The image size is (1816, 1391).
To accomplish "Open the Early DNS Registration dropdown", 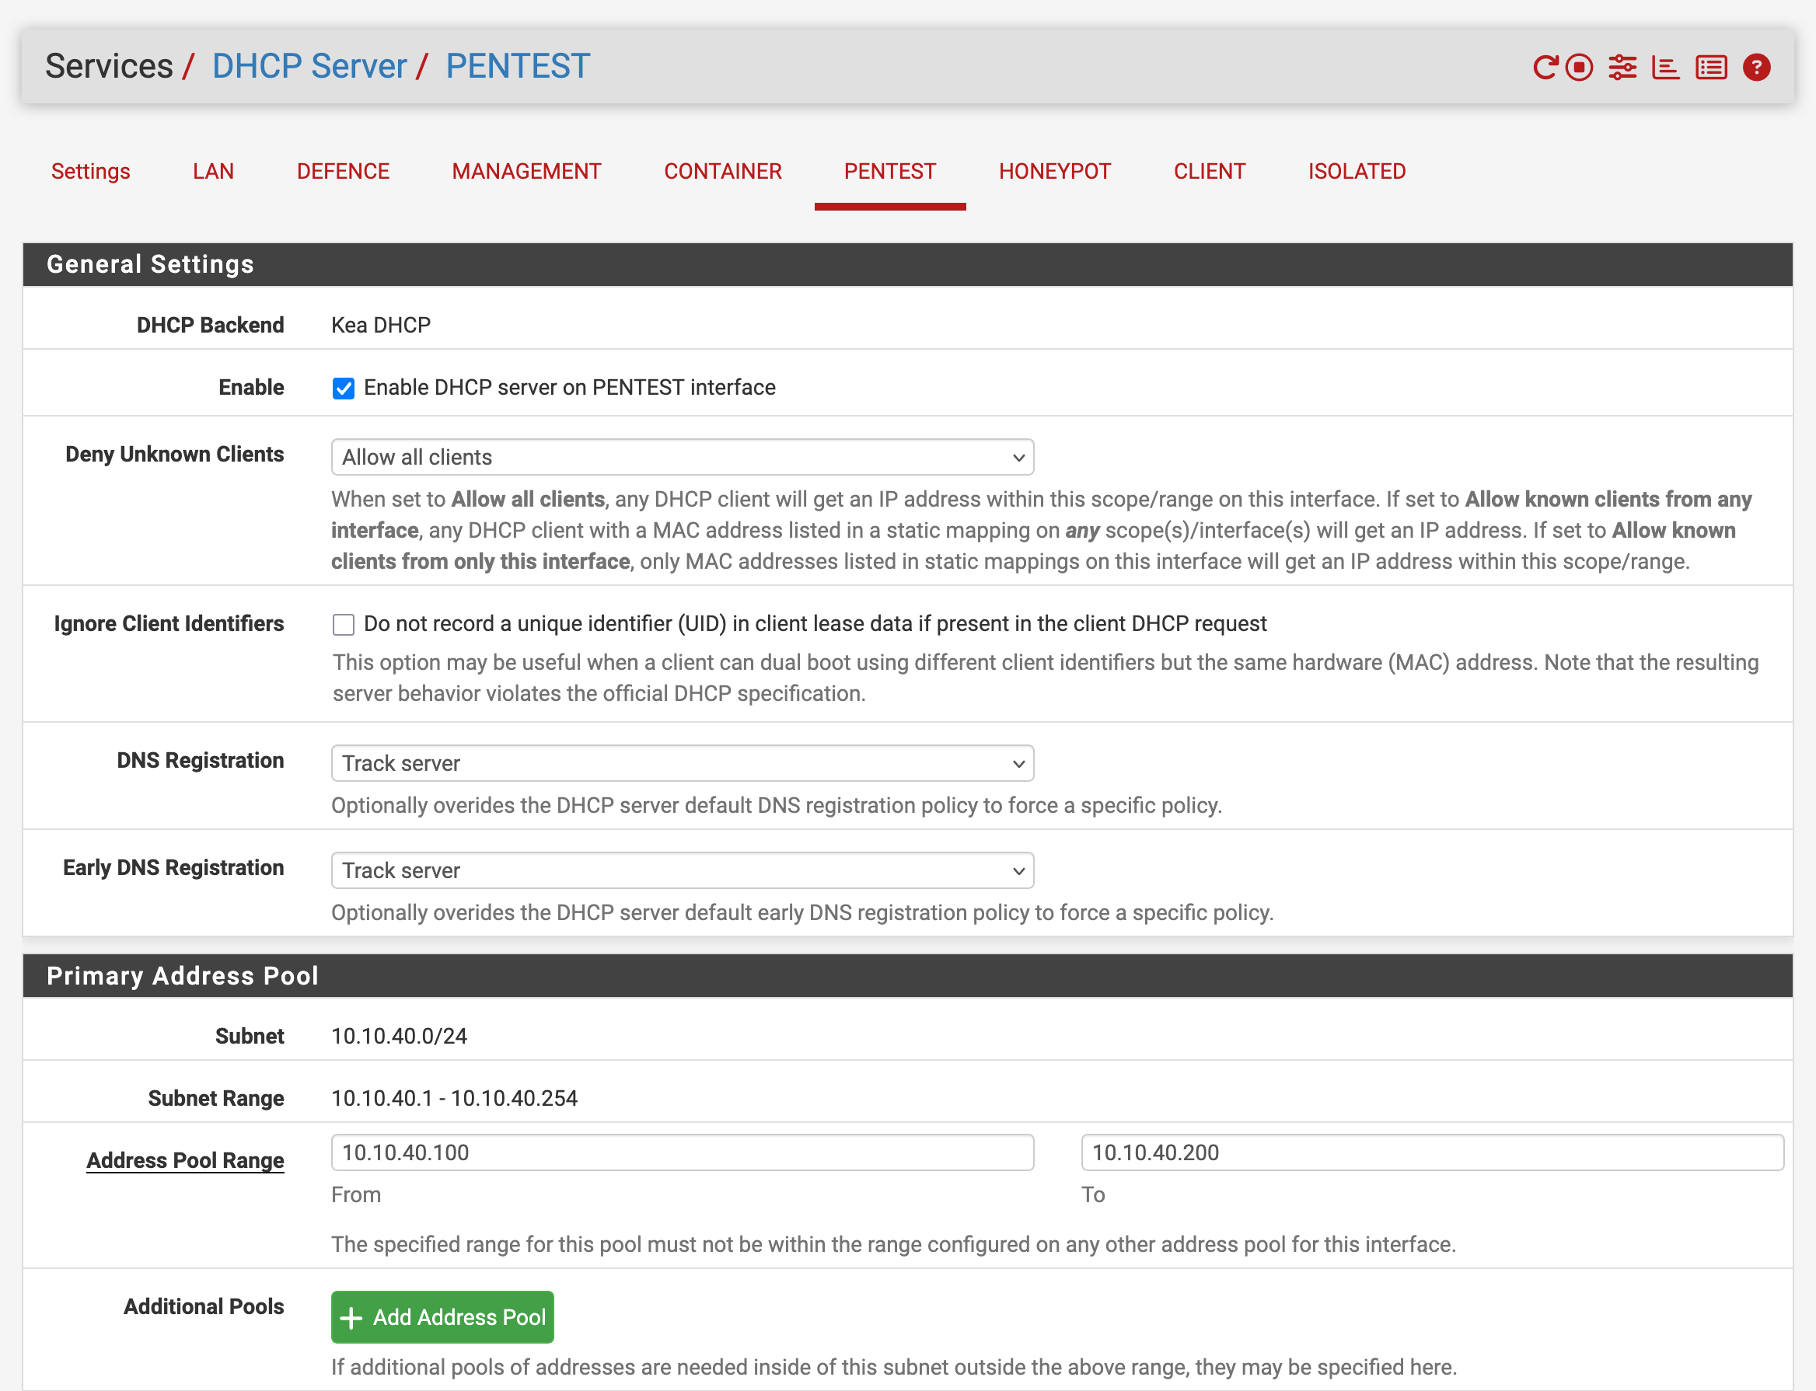I will pyautogui.click(x=683, y=870).
